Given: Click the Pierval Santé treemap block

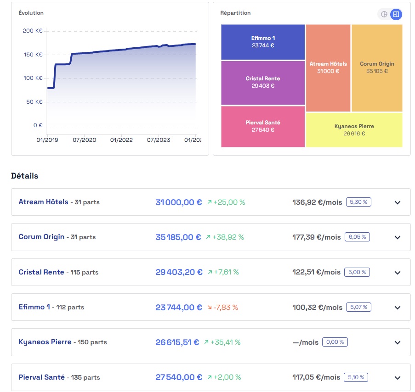Looking at the screenshot, I should (x=263, y=126).
